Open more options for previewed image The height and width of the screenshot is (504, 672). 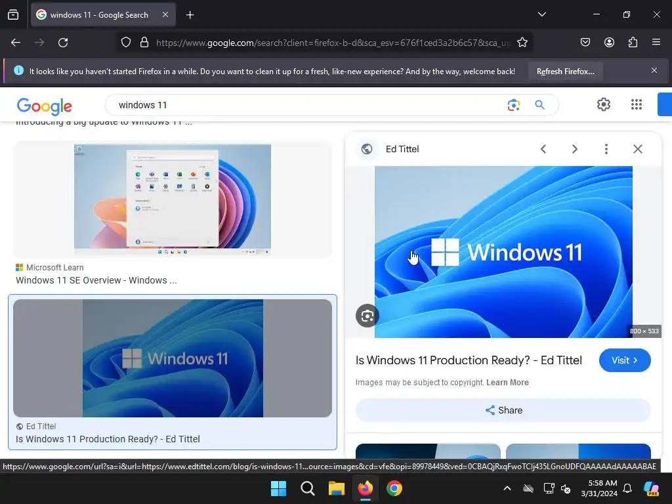point(606,149)
